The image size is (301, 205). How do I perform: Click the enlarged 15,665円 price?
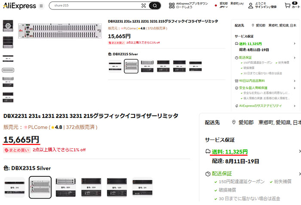(x=21, y=139)
